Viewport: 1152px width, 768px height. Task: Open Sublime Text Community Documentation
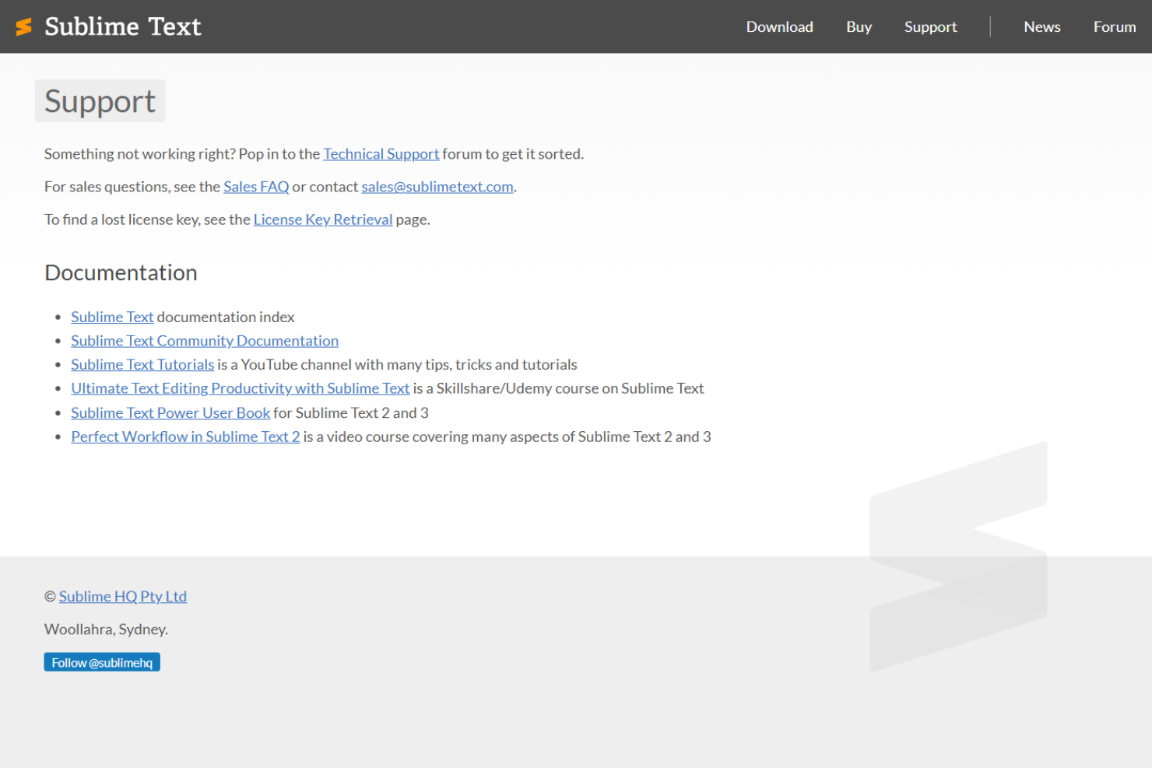[205, 341]
